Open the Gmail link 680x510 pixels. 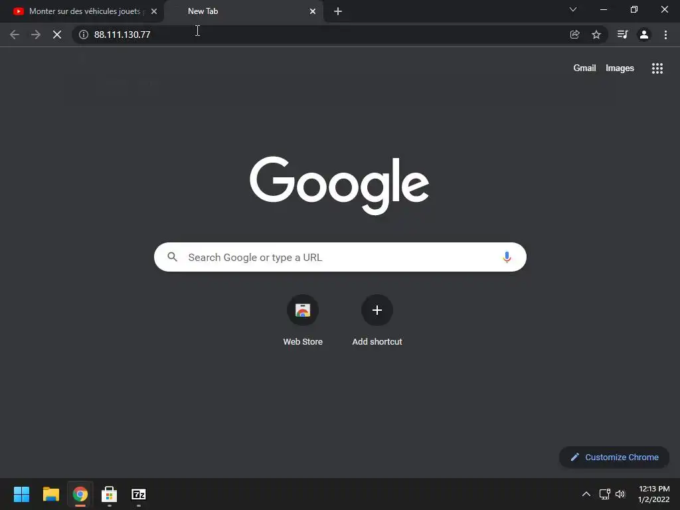(x=584, y=68)
